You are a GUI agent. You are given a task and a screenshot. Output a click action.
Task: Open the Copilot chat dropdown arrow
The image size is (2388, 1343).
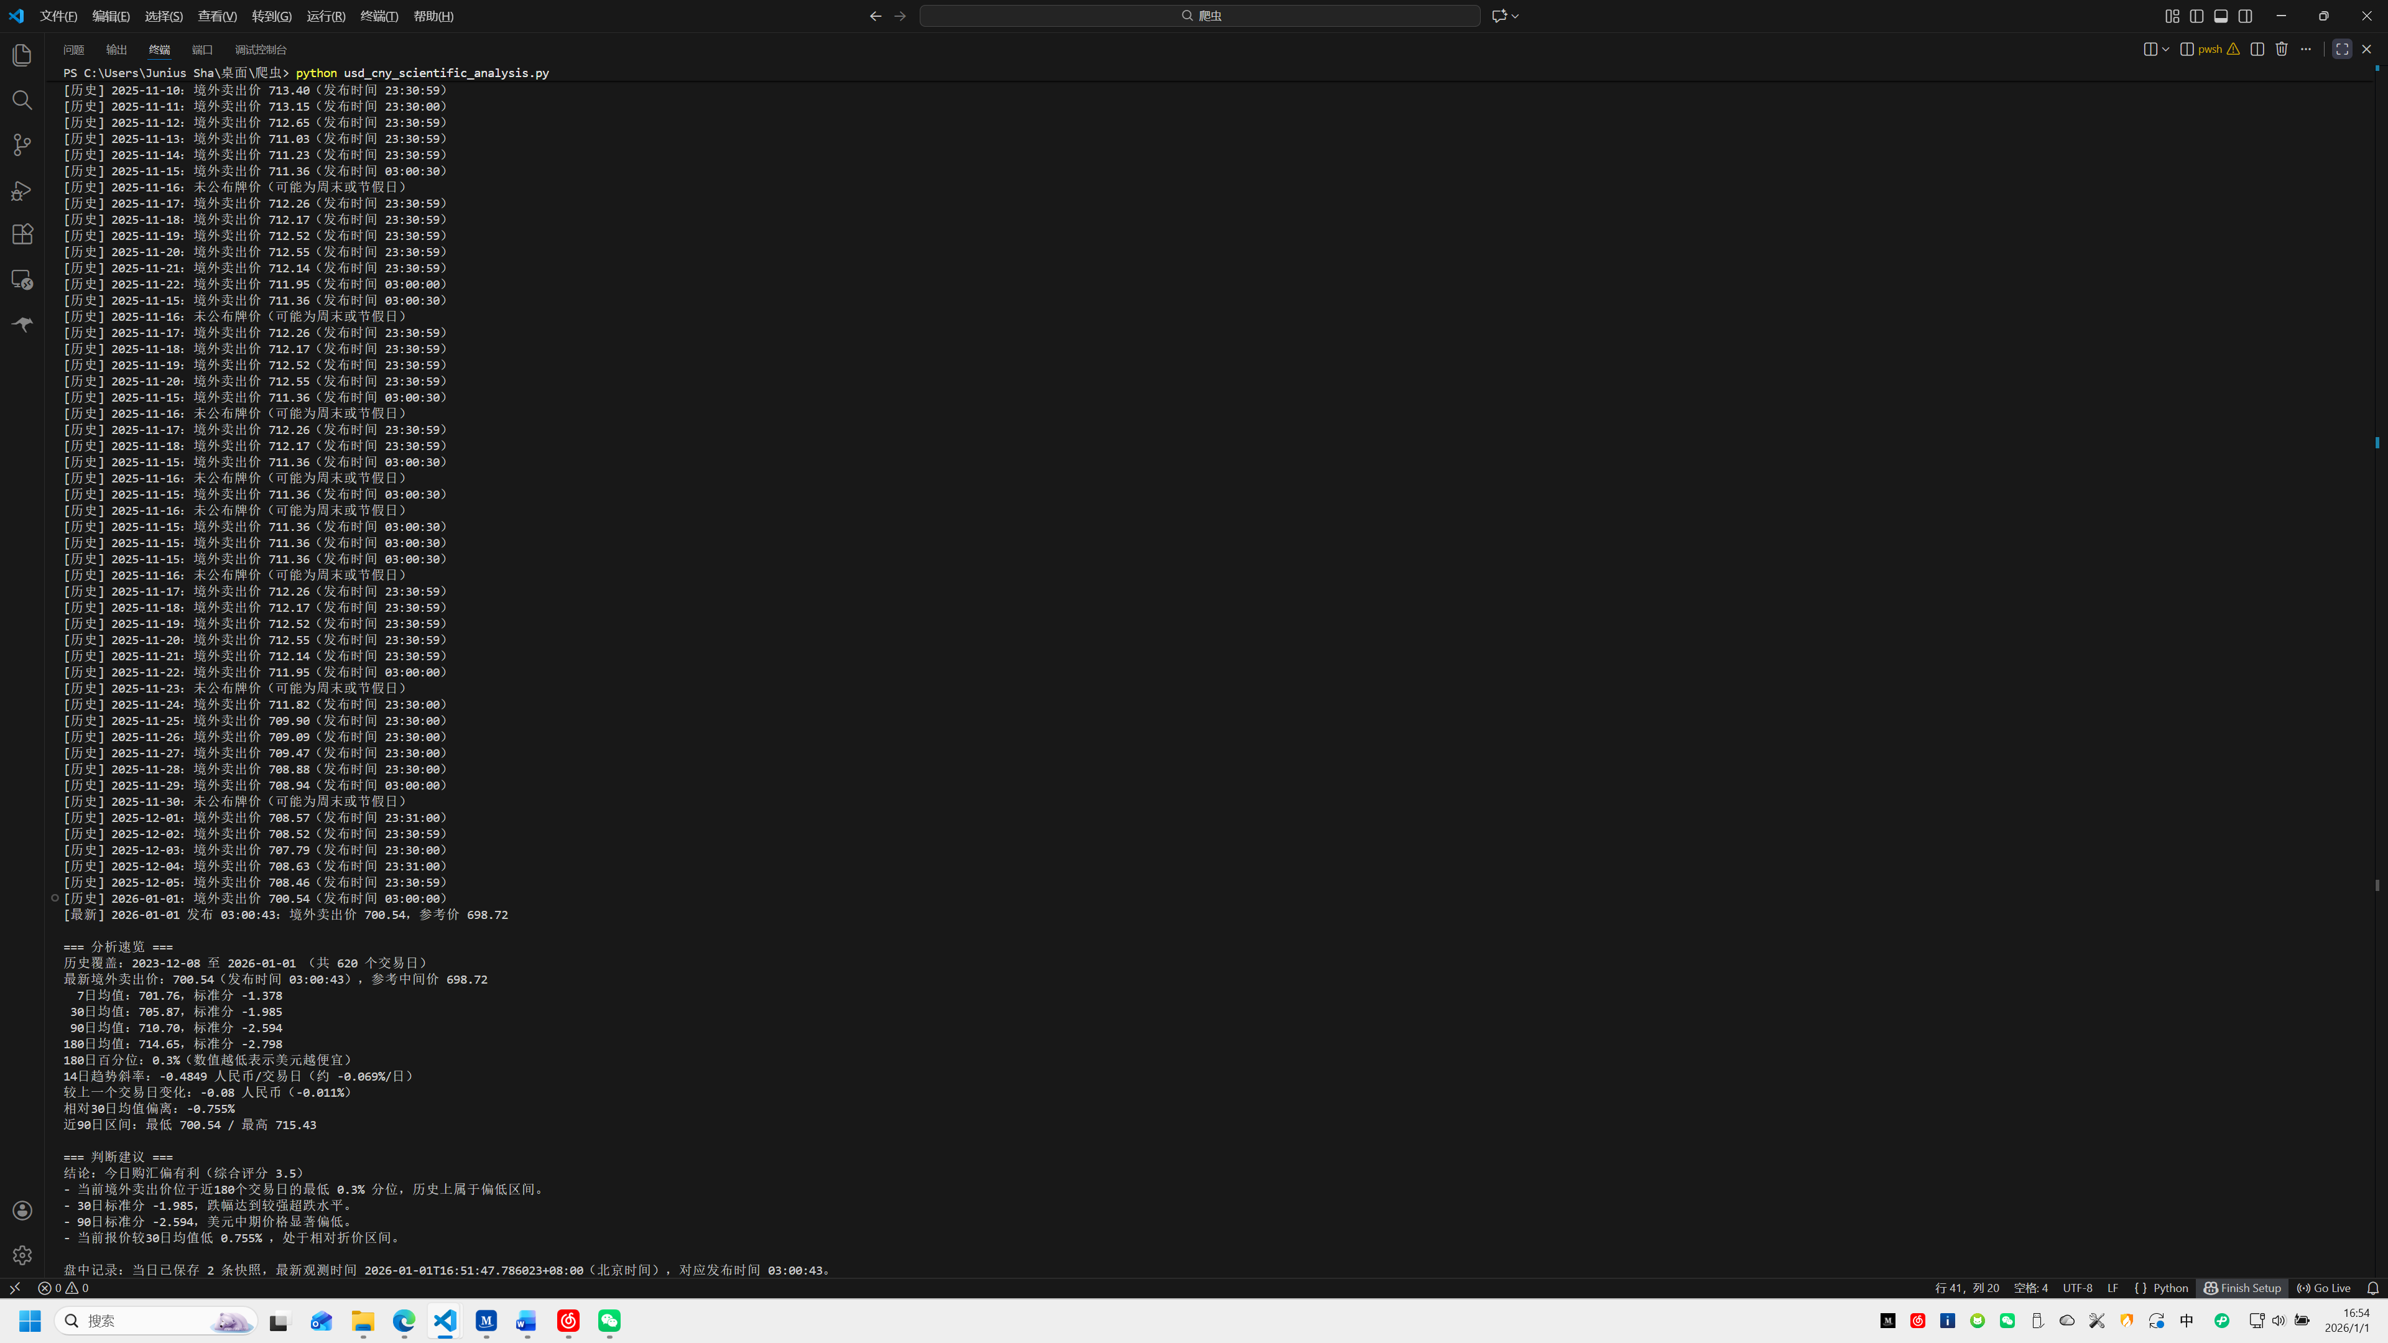pos(1515,16)
